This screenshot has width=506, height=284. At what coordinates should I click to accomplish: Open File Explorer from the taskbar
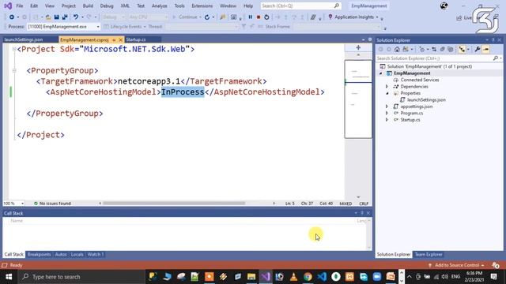point(251,277)
